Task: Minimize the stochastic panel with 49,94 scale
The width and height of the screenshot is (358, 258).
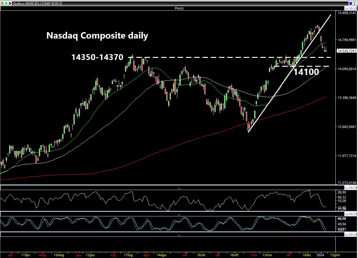Action: 347,214
